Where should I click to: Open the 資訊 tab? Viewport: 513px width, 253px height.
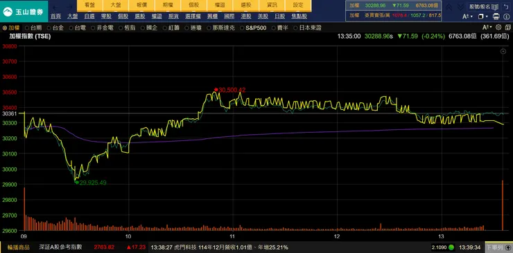click(x=272, y=6)
